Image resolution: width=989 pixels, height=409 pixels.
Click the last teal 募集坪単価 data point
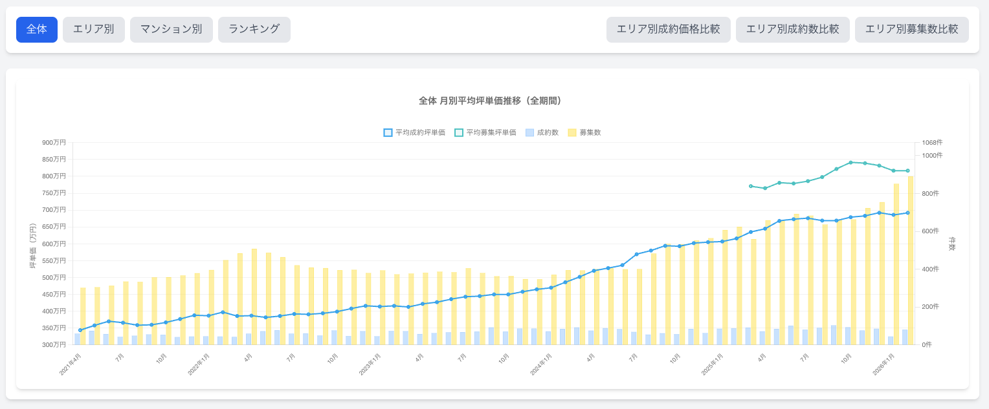point(907,171)
